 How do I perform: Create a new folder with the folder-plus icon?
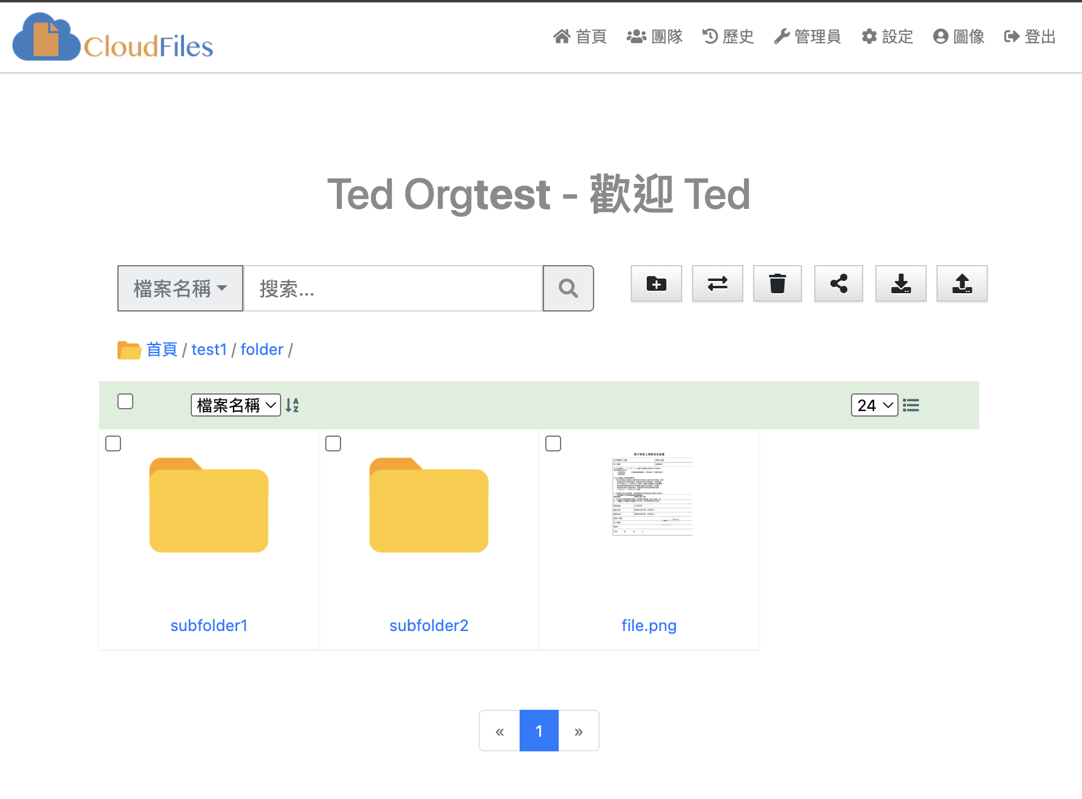click(x=657, y=283)
